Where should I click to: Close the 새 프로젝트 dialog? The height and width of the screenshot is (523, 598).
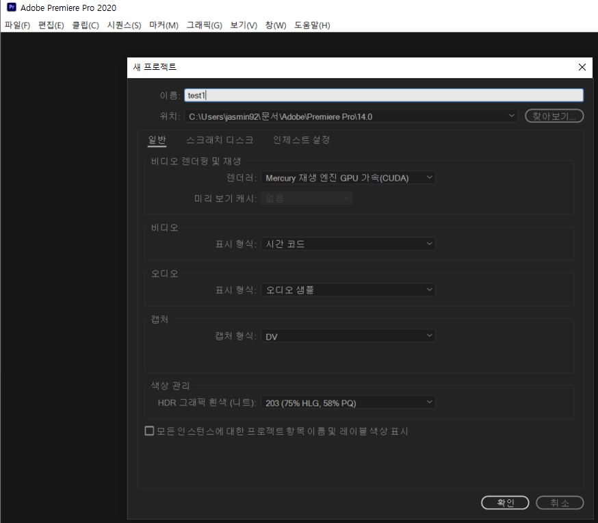582,67
